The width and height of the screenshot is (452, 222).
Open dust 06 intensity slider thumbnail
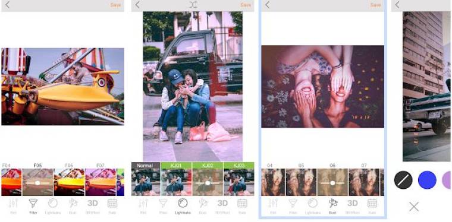click(x=332, y=182)
